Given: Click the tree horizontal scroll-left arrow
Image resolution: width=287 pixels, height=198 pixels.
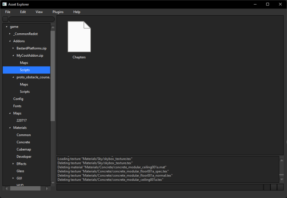Looking at the screenshot, I should (x=6, y=188).
